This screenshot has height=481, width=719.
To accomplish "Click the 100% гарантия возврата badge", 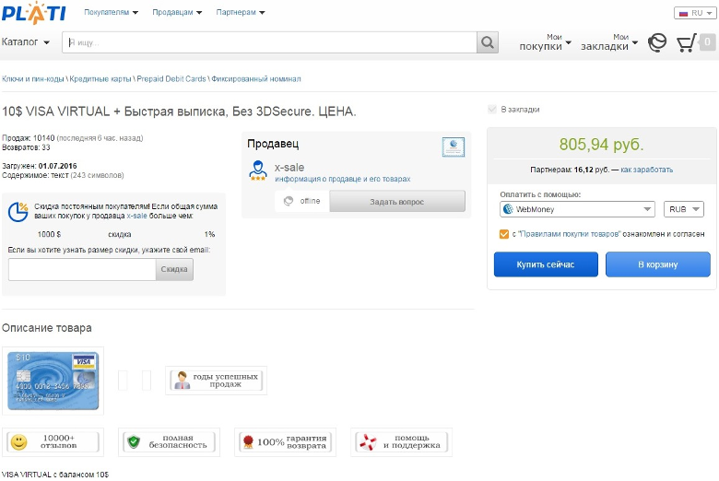I will click(x=285, y=442).
